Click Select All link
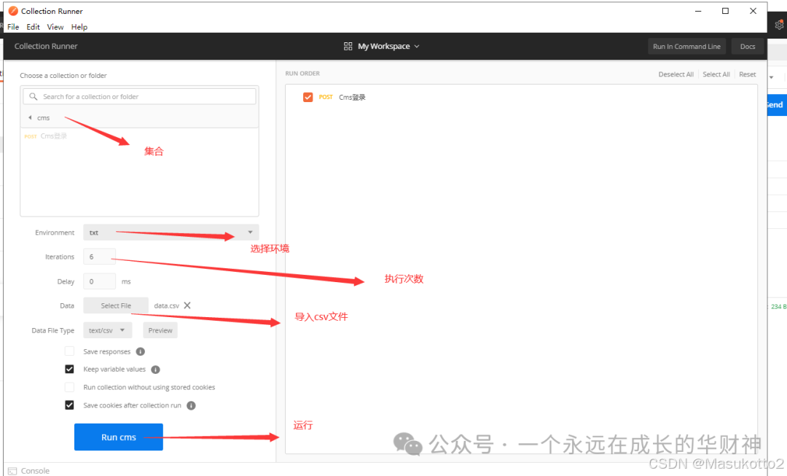 point(716,74)
